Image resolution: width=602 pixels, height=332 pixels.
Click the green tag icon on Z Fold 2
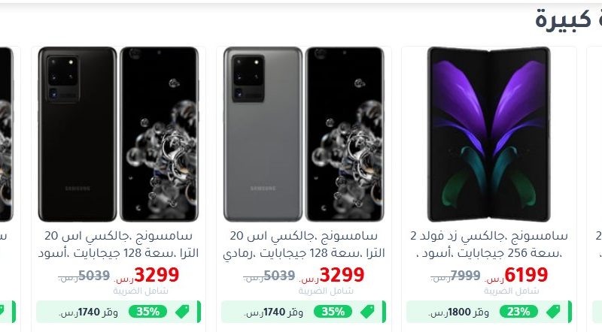pos(553,312)
